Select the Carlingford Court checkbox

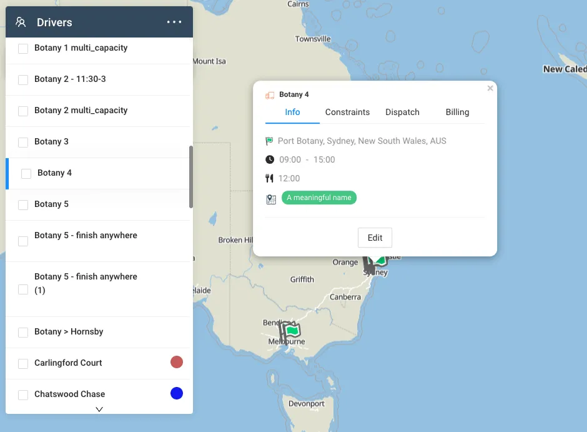point(23,364)
